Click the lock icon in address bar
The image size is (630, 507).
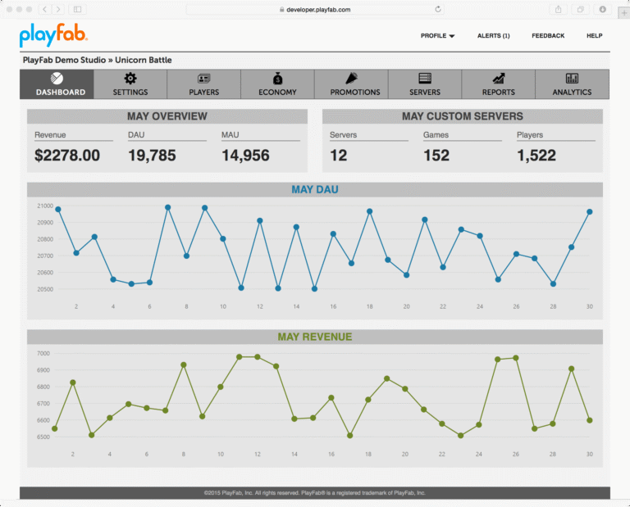pos(281,10)
